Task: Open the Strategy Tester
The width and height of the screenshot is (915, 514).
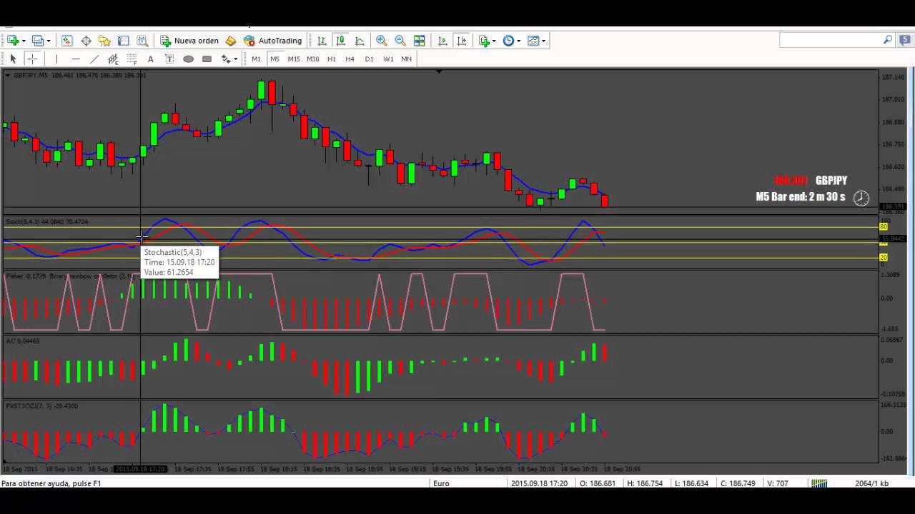Action: pyautogui.click(x=142, y=41)
